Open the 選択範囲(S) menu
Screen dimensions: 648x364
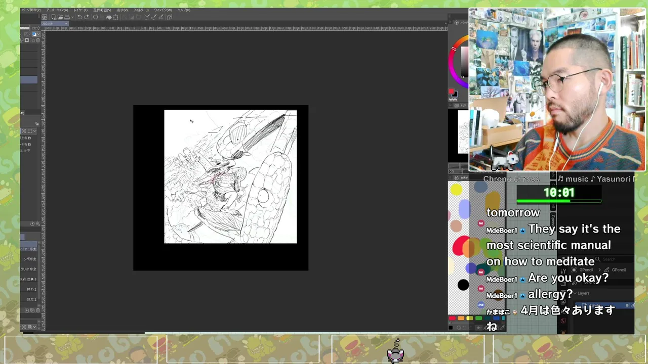click(102, 10)
